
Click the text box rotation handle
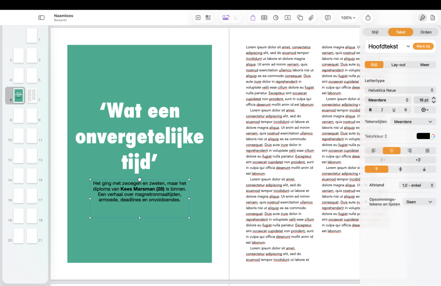[x=140, y=179]
